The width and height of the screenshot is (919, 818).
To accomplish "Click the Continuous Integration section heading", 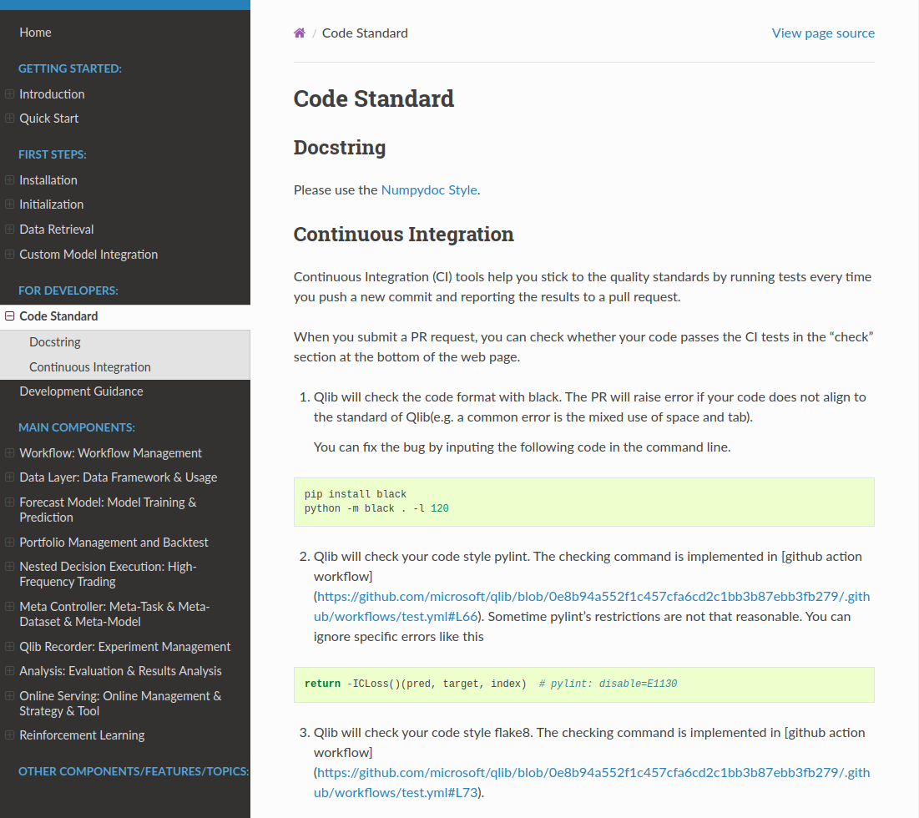I will 403,235.
